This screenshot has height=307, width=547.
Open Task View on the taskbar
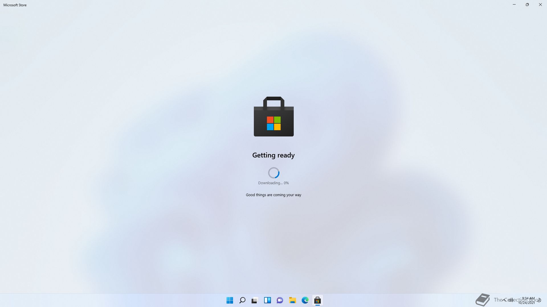coord(255,300)
